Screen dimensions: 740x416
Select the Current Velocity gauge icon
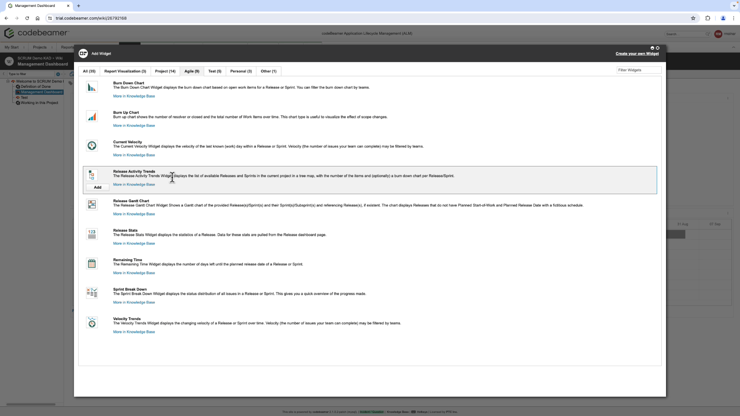pos(92,146)
